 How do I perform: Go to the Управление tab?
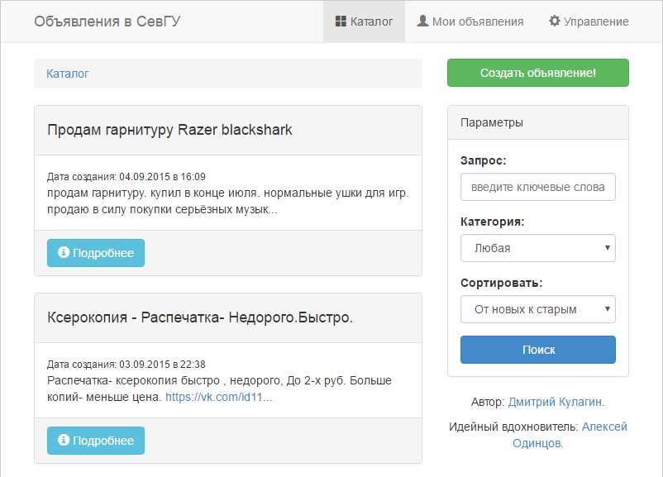coord(589,21)
